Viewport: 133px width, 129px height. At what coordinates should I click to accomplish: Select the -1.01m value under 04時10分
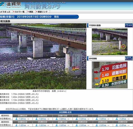pyautogui.click(x=62, y=119)
